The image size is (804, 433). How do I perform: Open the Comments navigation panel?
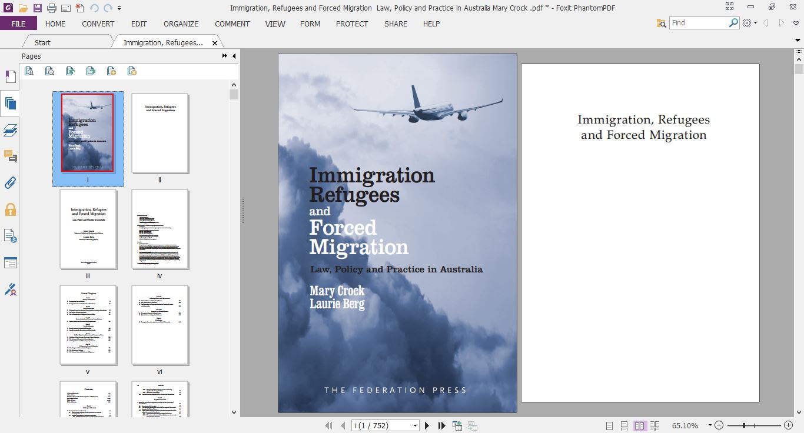(x=10, y=156)
